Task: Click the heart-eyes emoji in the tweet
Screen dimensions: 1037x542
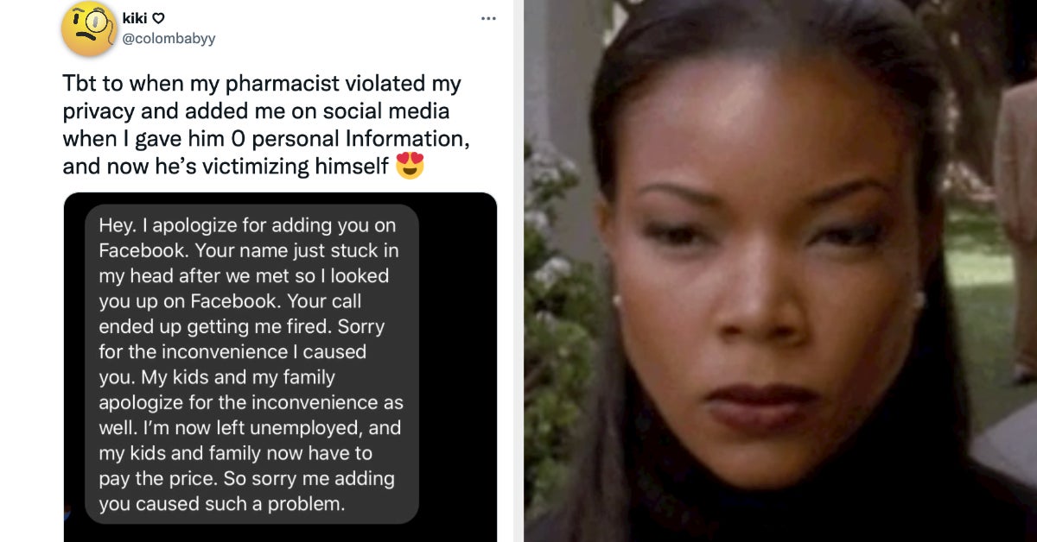Action: coord(410,166)
